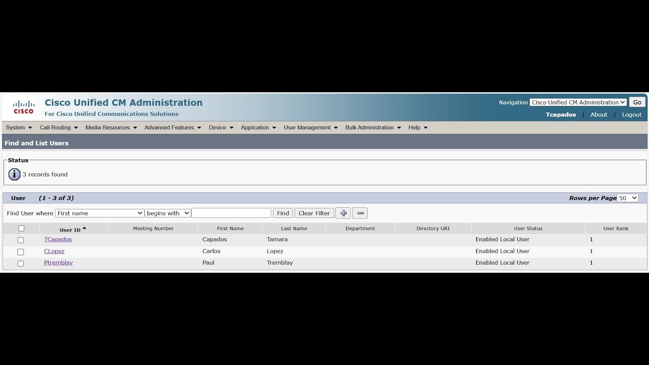The width and height of the screenshot is (649, 365).
Task: Open the 'begins with' operator dropdown
Action: coord(168,213)
